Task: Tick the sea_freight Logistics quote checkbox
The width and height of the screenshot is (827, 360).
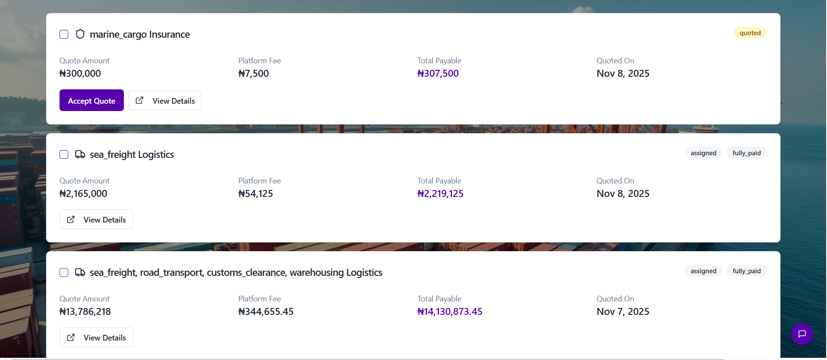Action: (x=64, y=154)
